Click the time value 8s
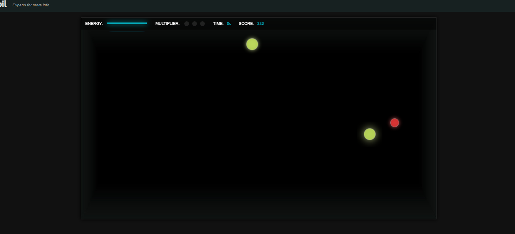Screen dimensions: 515x234 pos(229,24)
